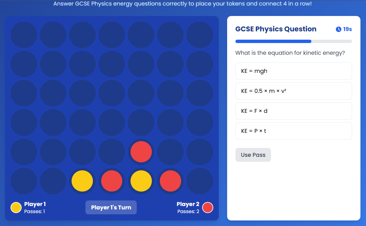Click the Use Pass button
This screenshot has width=366, height=226.
click(253, 155)
